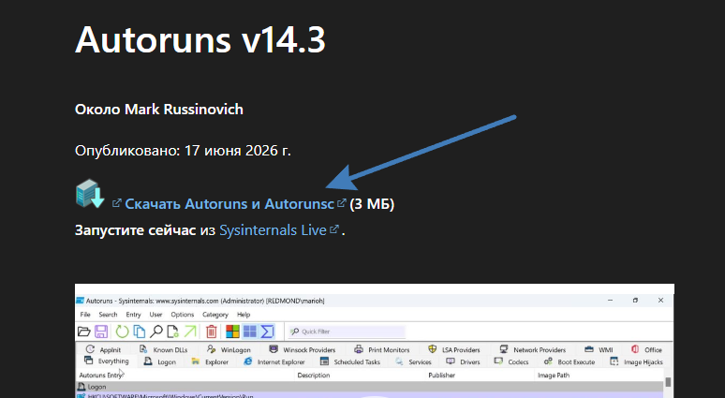Screen dimensions: 725x398
Task: Switch to the WMI tab
Action: (599, 349)
